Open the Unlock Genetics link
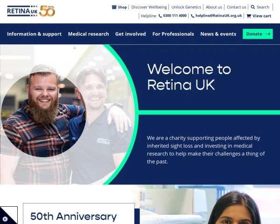280x224 pixels. tap(186, 7)
